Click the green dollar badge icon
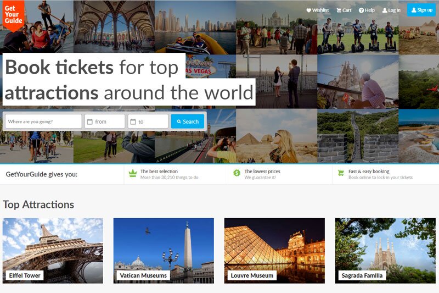439x293 pixels. point(237,173)
